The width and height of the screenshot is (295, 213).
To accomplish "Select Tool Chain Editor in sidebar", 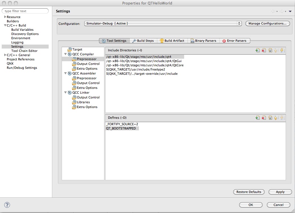I will click(x=24, y=51).
